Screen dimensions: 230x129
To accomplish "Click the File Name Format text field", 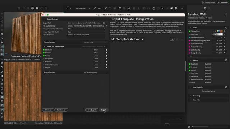I will (x=84, y=26).
